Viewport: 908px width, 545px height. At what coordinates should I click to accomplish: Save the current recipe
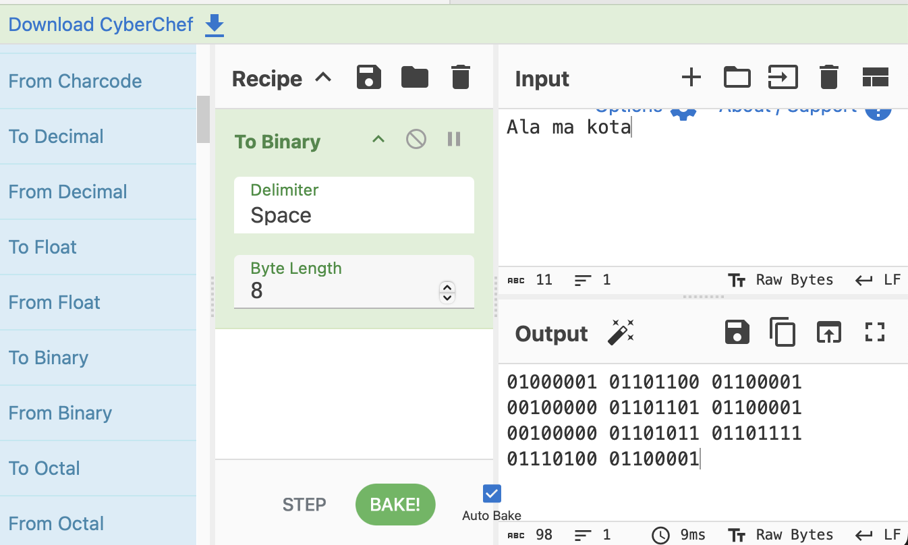click(x=369, y=78)
